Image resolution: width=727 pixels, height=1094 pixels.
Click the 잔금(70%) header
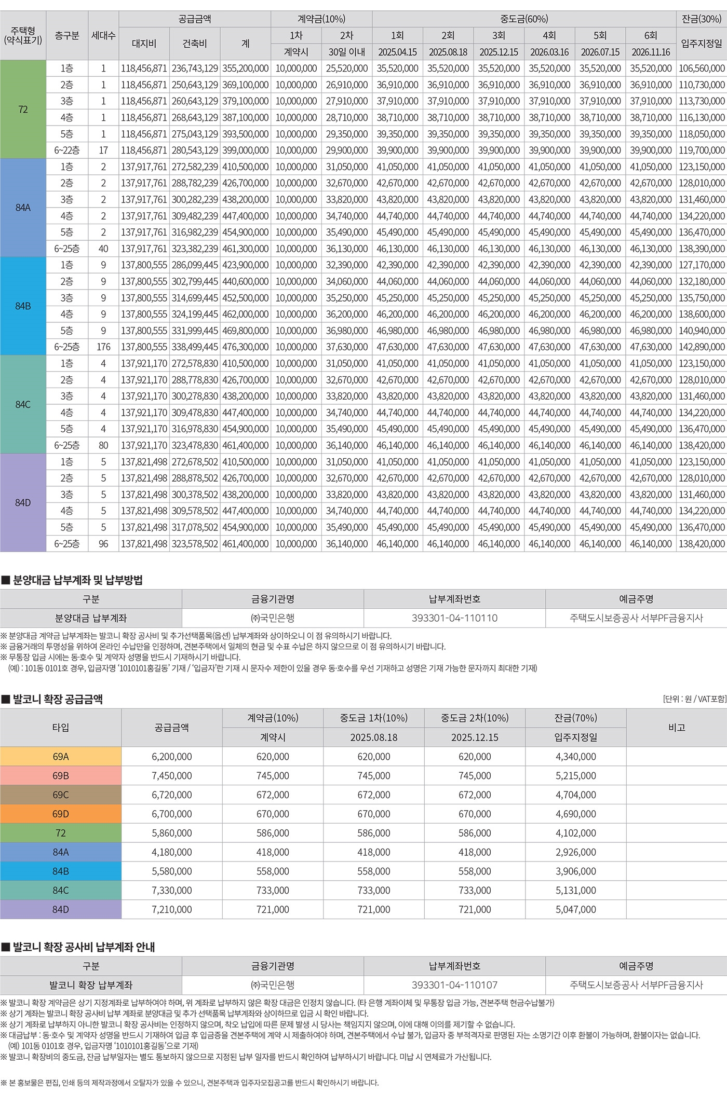[x=576, y=718]
